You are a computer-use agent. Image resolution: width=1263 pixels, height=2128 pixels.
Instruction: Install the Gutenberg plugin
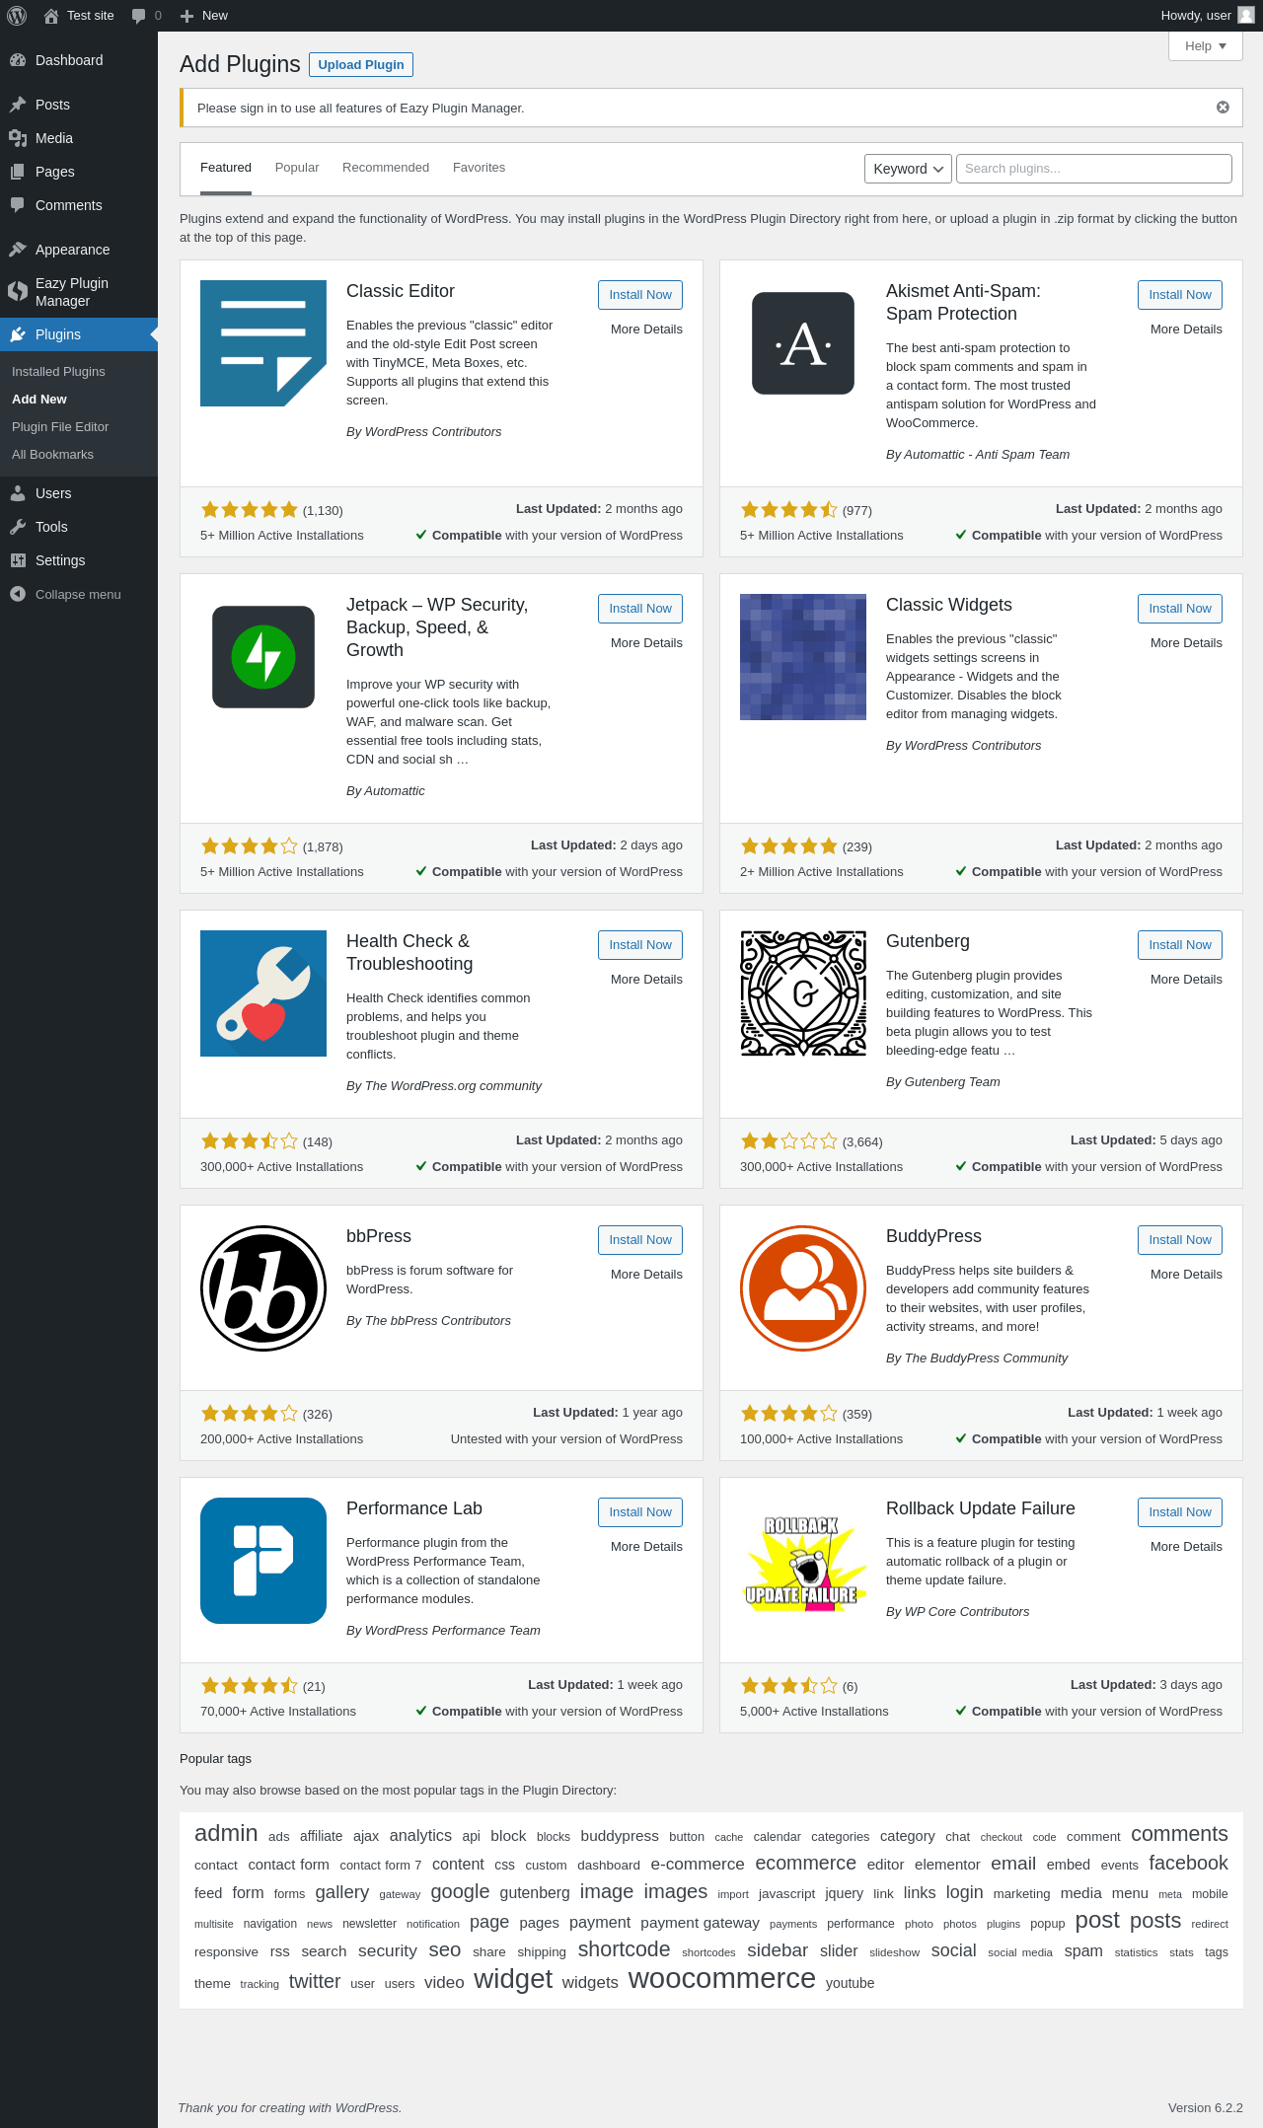[1180, 945]
